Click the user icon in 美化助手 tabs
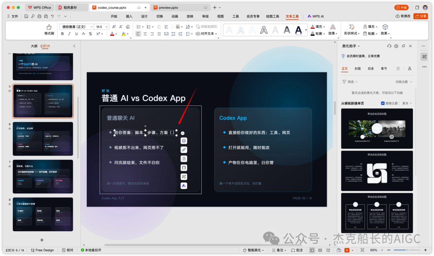This screenshot has width=434, height=256. click(409, 69)
